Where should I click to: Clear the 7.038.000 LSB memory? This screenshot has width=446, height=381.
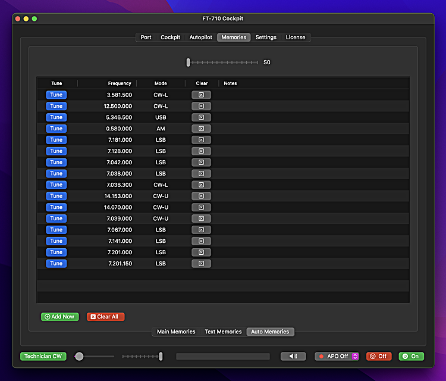pyautogui.click(x=201, y=173)
